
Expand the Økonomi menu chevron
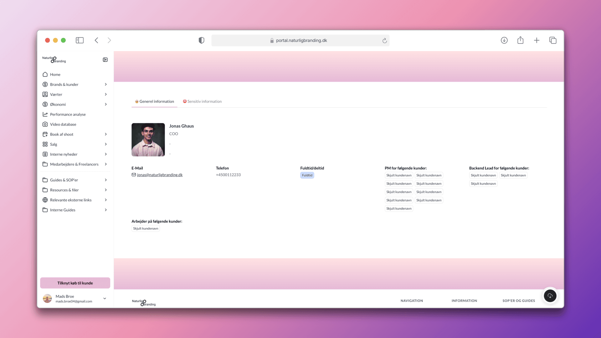coord(106,105)
